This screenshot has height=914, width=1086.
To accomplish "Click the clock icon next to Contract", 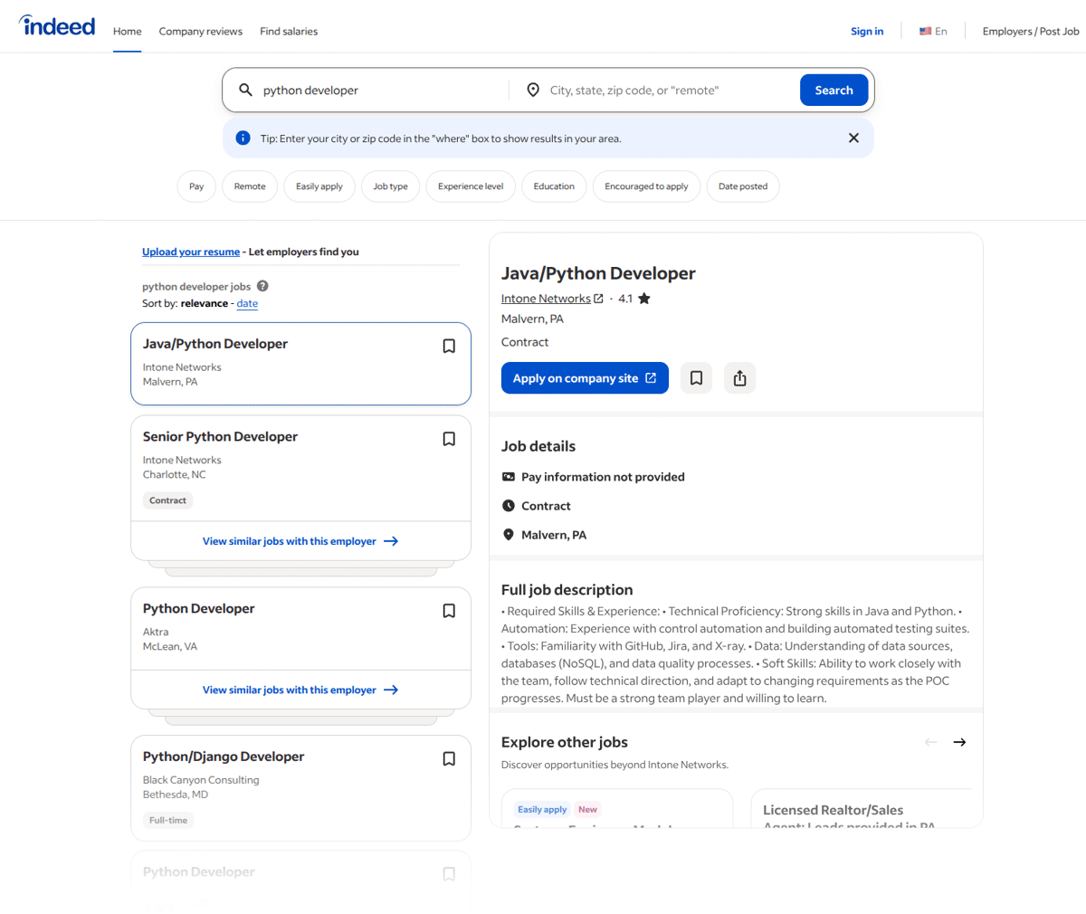I will tap(509, 506).
